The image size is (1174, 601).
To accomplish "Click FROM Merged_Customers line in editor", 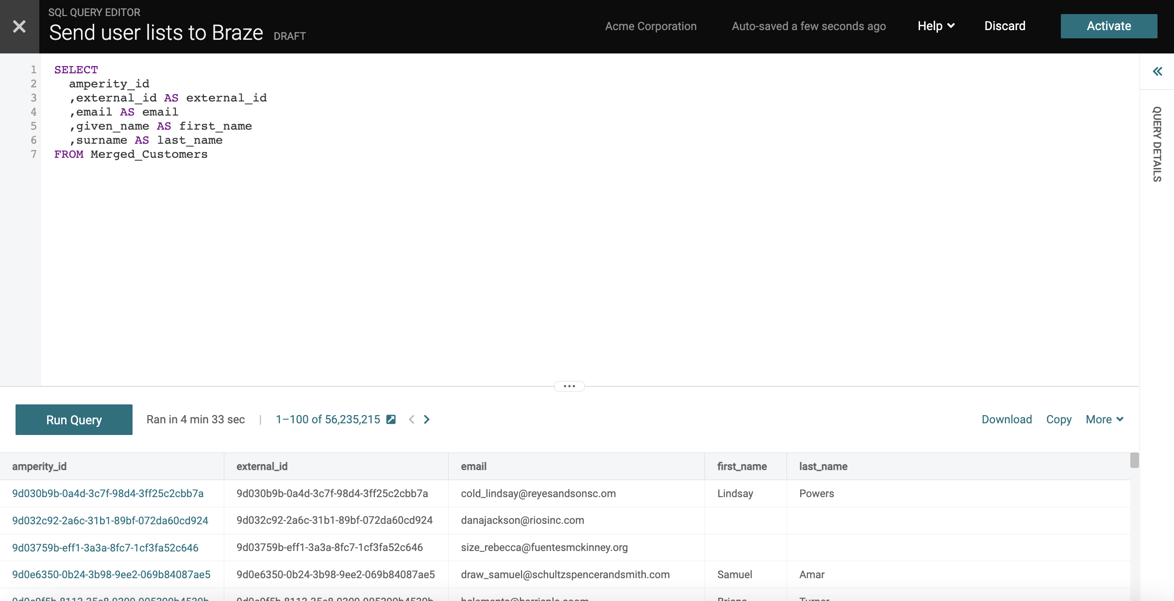I will [x=131, y=154].
